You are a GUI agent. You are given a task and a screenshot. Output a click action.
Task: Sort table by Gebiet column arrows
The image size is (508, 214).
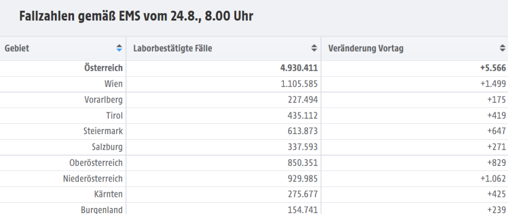tap(119, 48)
